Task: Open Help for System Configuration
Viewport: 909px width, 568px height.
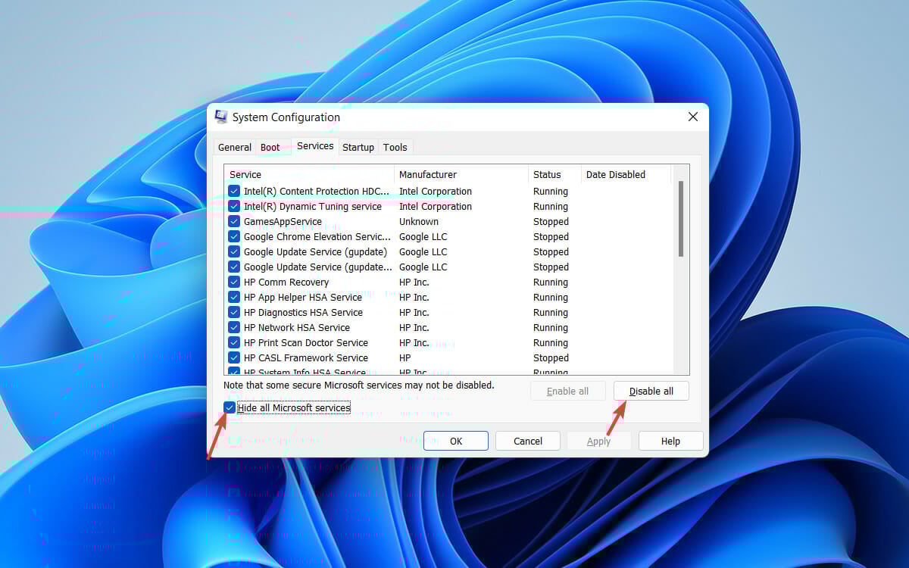Action: 671,441
